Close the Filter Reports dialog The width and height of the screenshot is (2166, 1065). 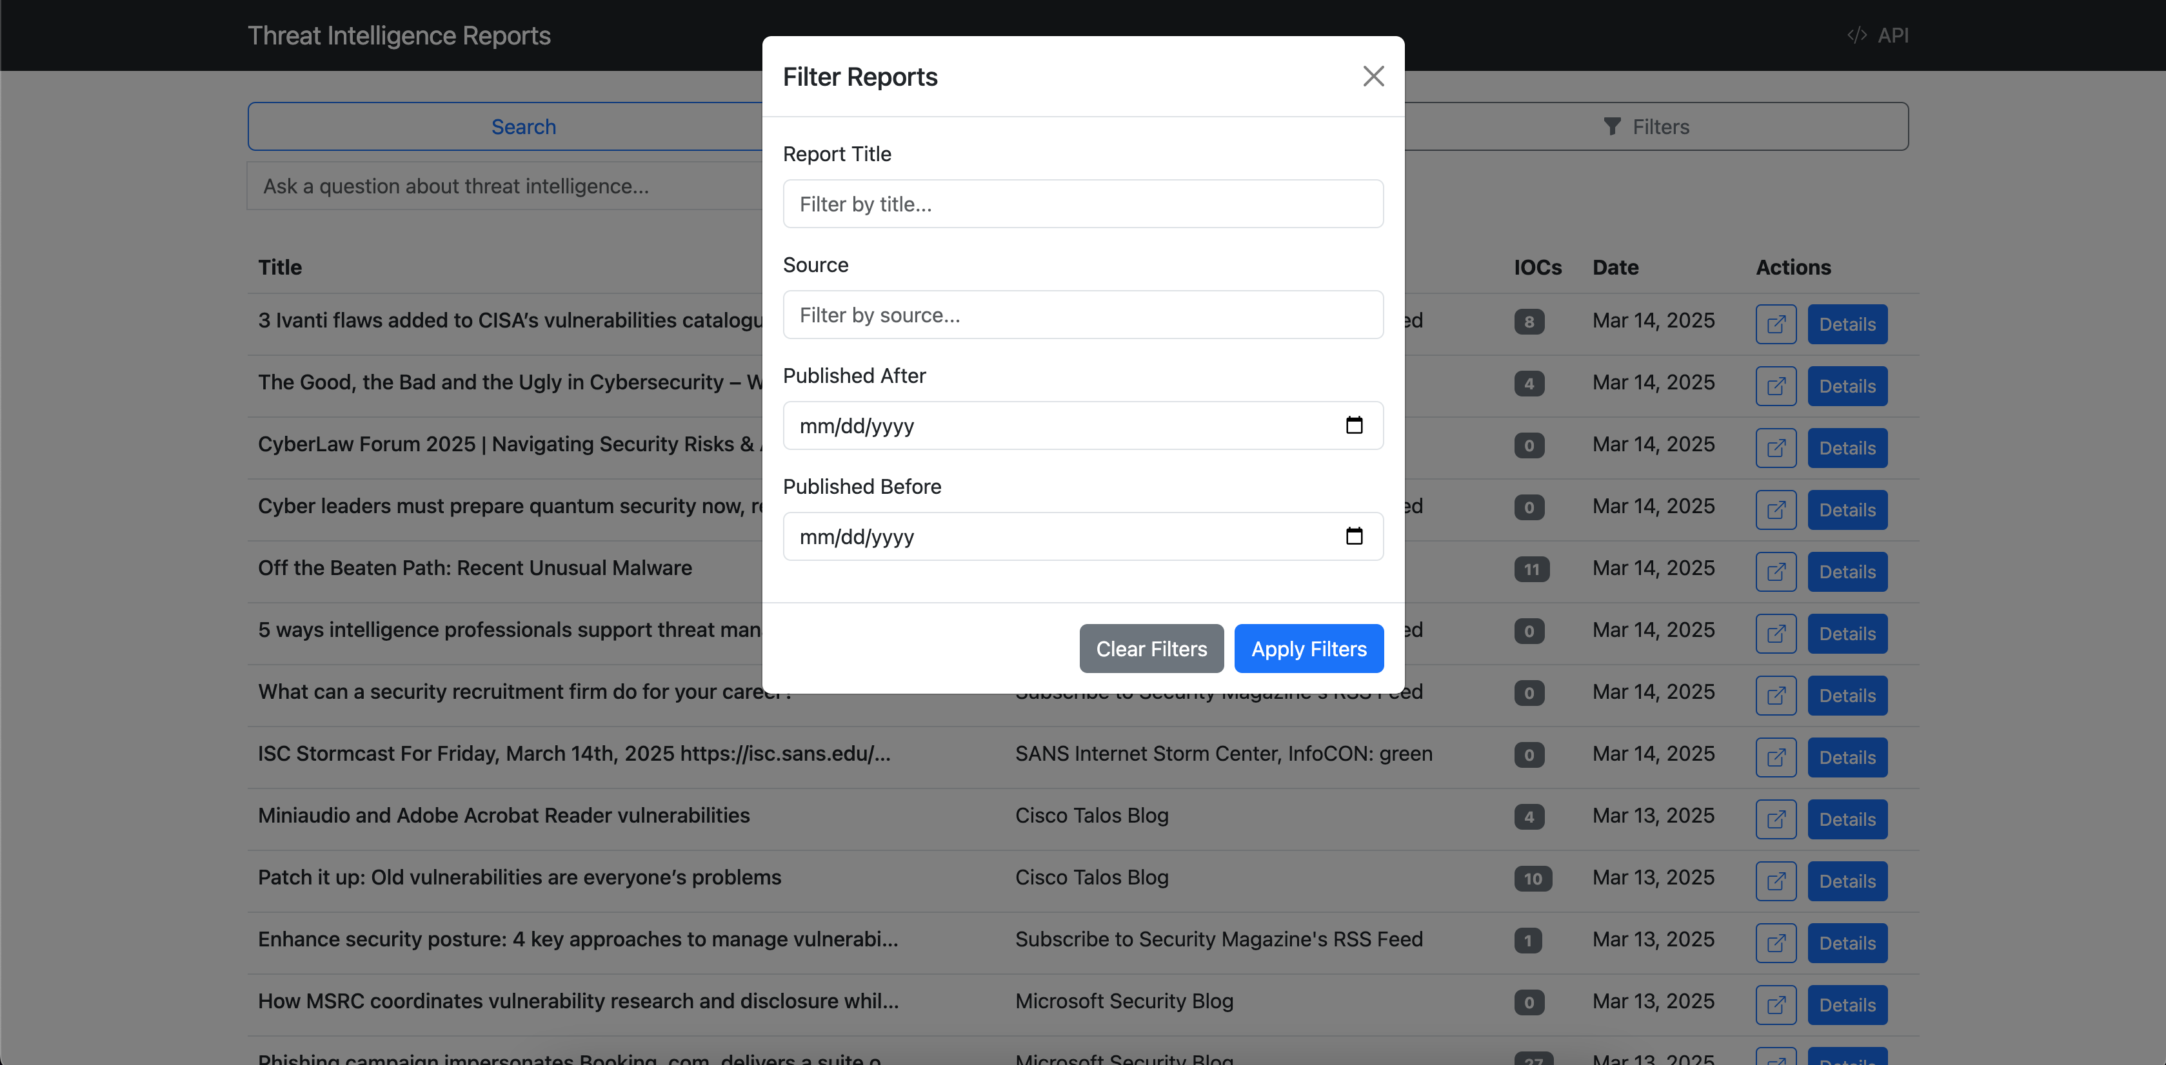coord(1373,77)
